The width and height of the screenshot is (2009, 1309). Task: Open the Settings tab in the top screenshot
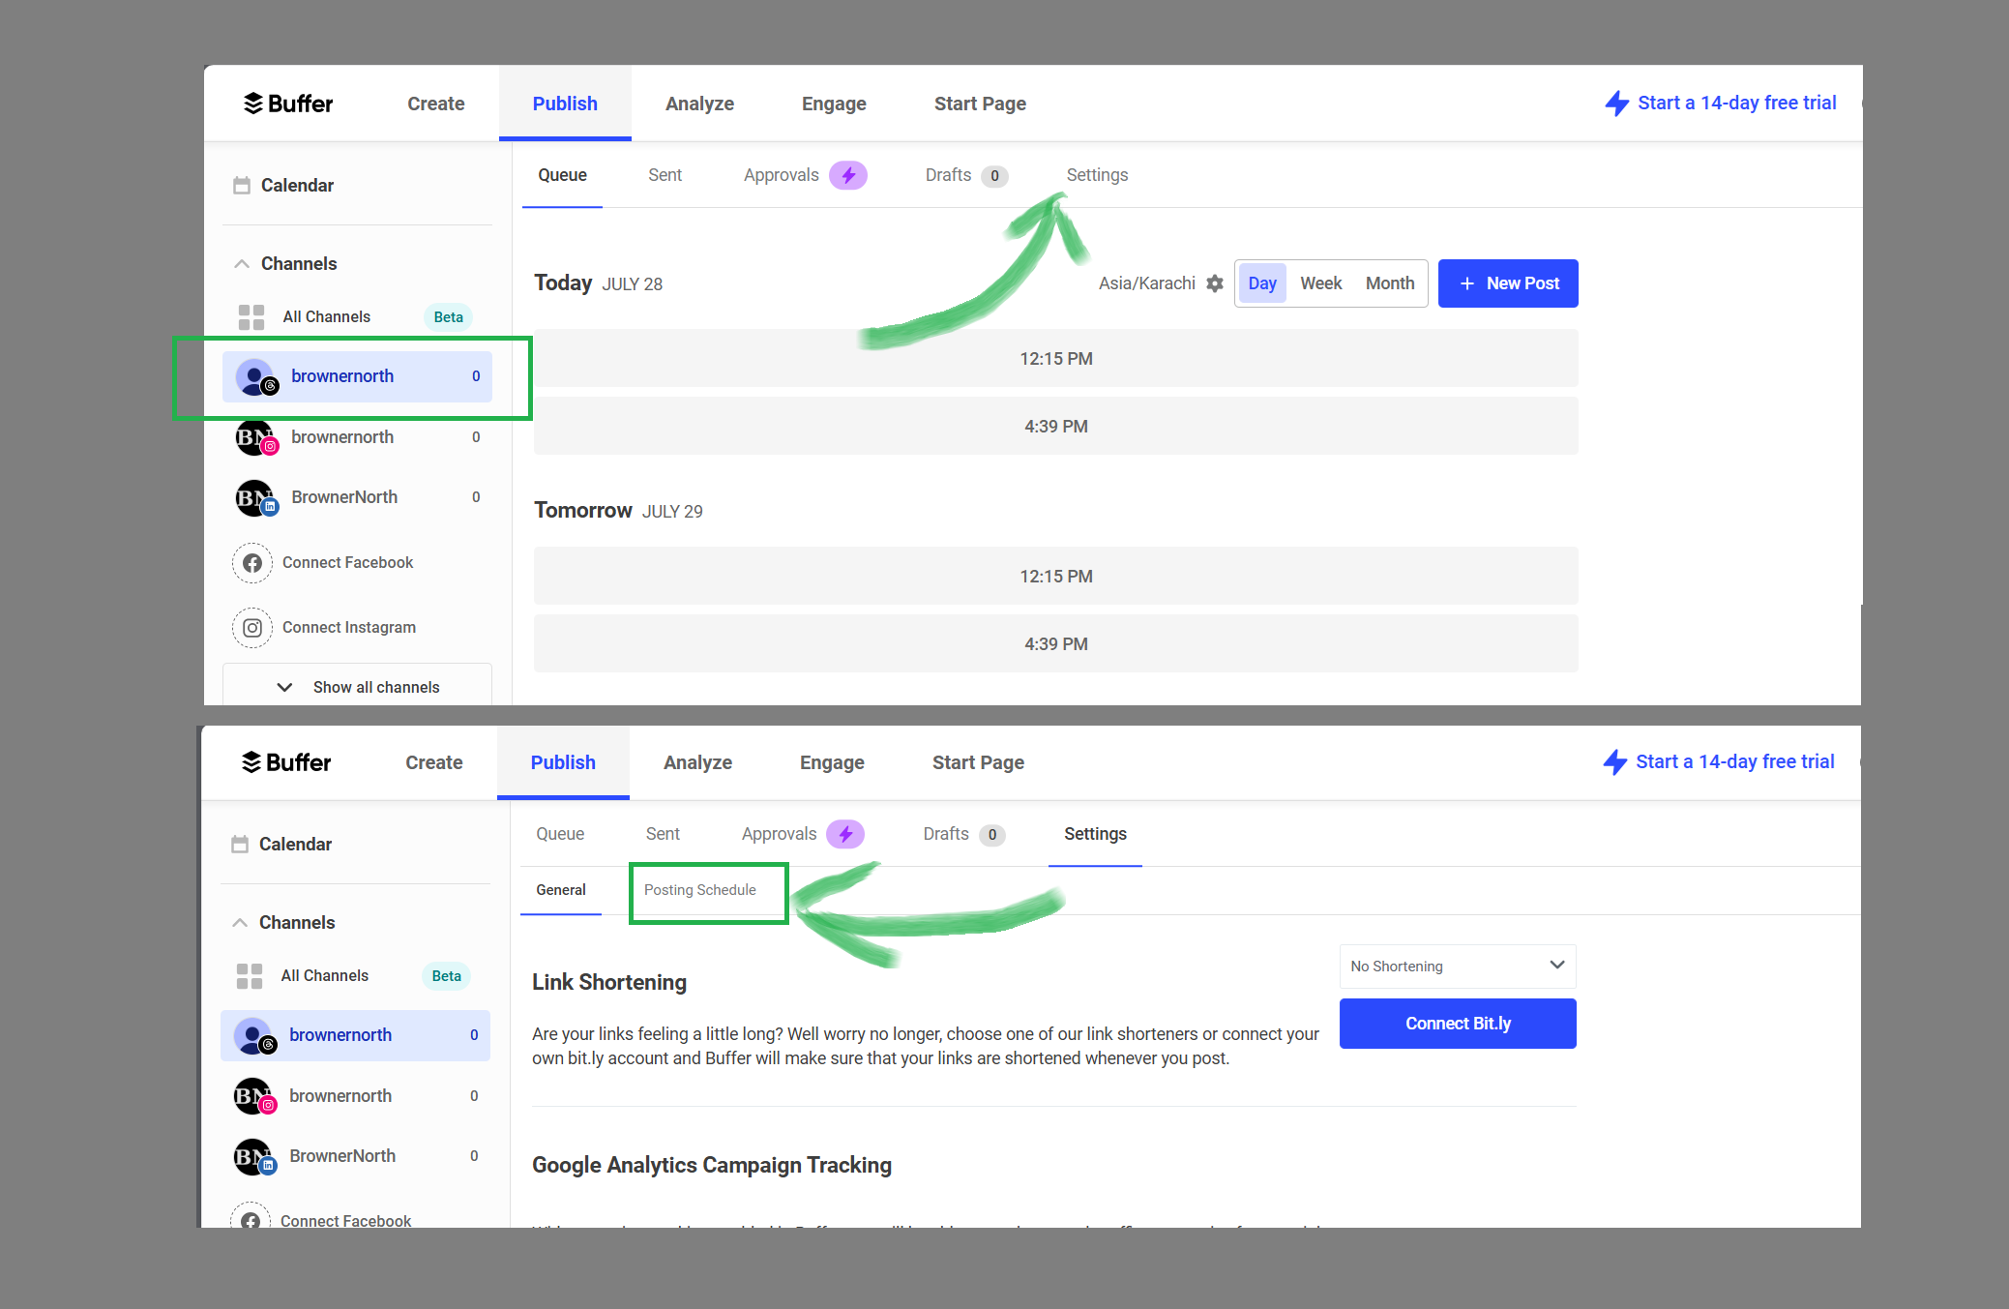[1097, 175]
